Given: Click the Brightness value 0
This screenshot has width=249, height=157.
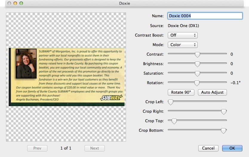Looking at the screenshot, I should point(232,64).
